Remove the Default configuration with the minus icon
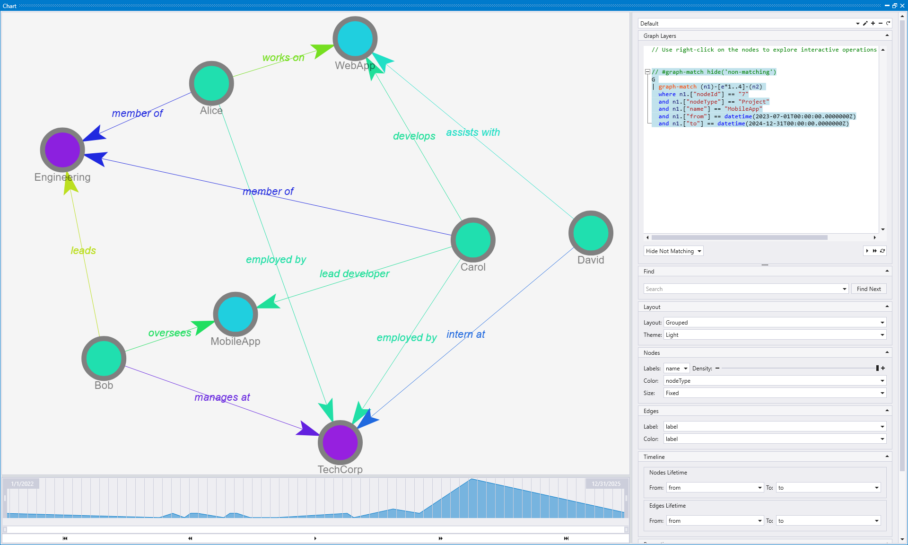908x545 pixels. click(x=881, y=23)
